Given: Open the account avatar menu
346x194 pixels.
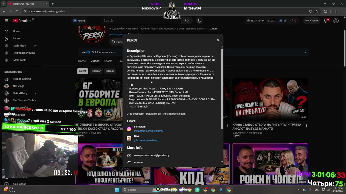Looking at the screenshot, I should pos(336,21).
